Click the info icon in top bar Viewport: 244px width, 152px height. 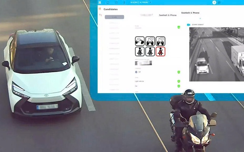pos(124,2)
